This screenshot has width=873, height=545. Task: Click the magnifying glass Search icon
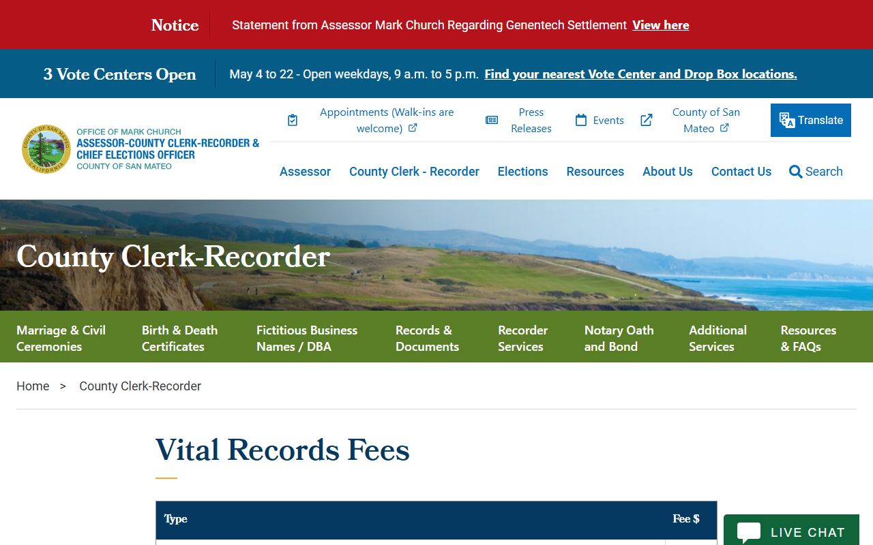click(795, 172)
